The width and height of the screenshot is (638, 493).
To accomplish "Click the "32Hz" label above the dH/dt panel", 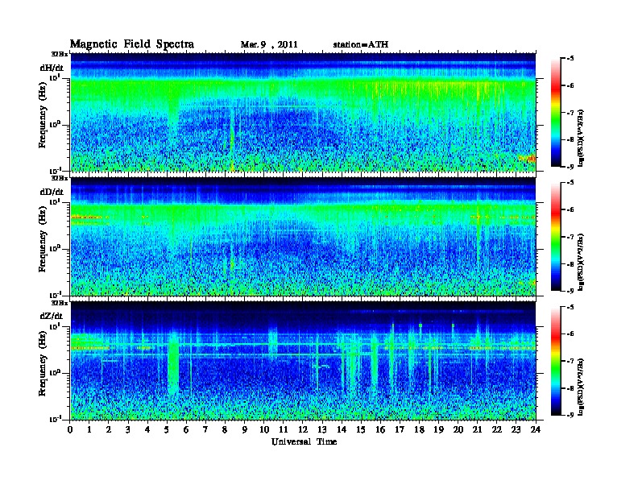I will 60,54.
